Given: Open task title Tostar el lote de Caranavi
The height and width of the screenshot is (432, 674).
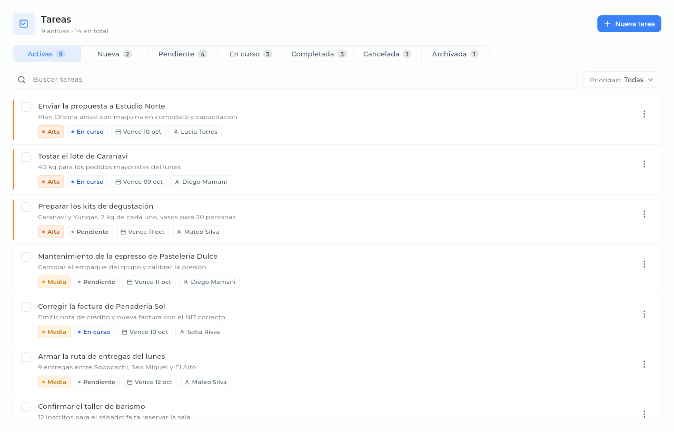Looking at the screenshot, I should [83, 156].
